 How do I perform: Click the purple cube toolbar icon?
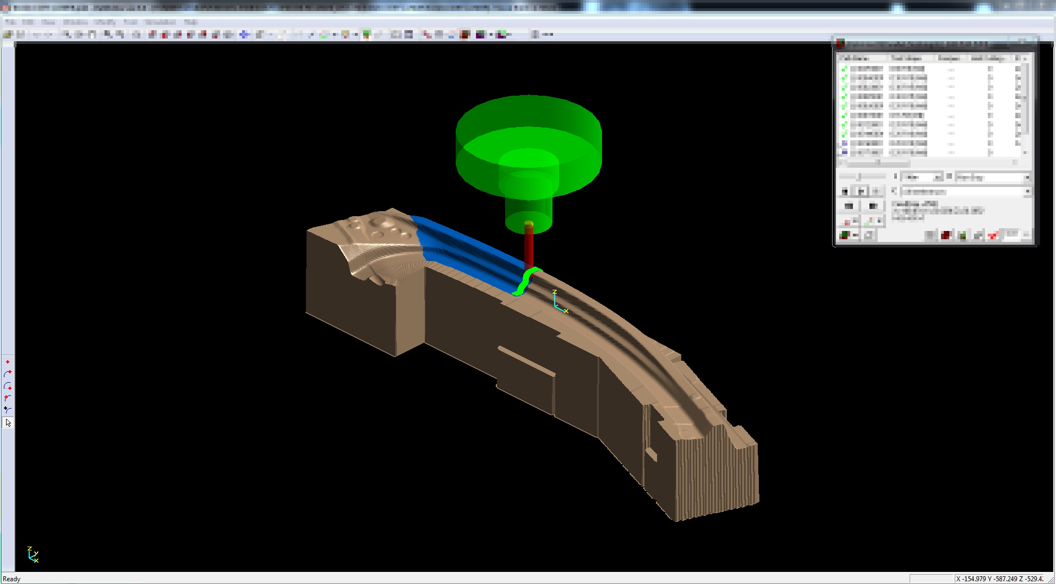coord(480,34)
